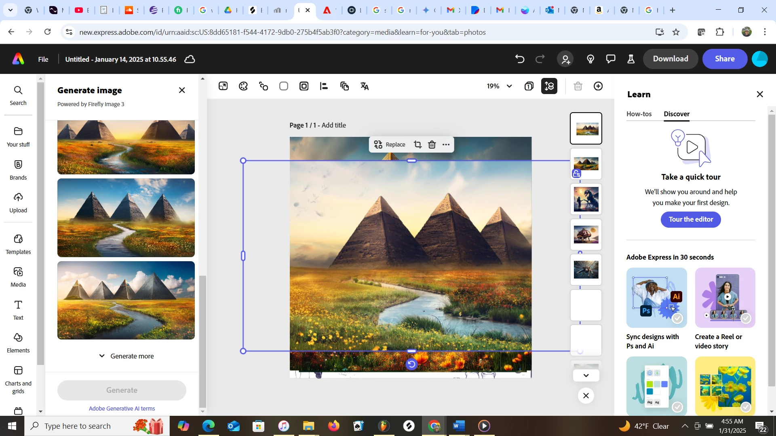The width and height of the screenshot is (776, 436).
Task: Open the File menu
Action: (x=43, y=59)
